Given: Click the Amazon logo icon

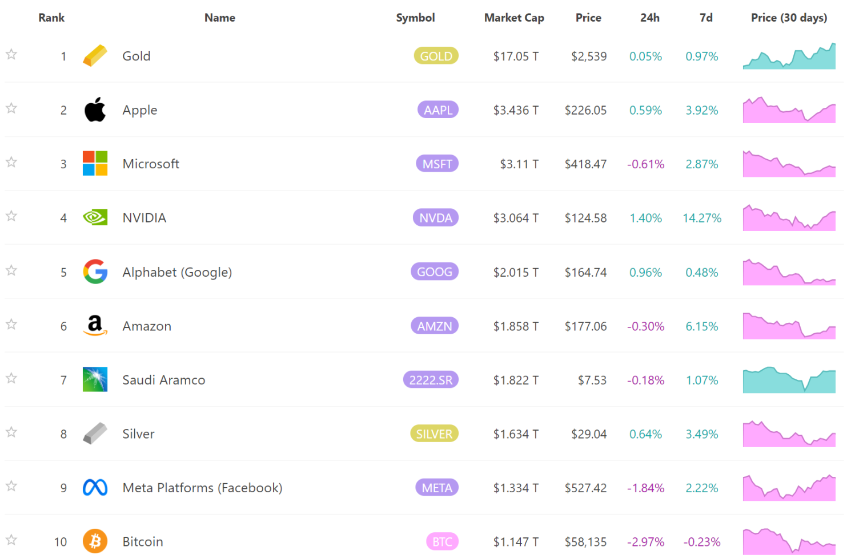Looking at the screenshot, I should click(x=95, y=325).
